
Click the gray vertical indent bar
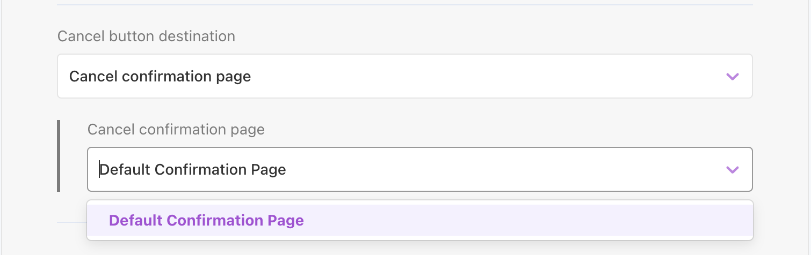click(59, 155)
